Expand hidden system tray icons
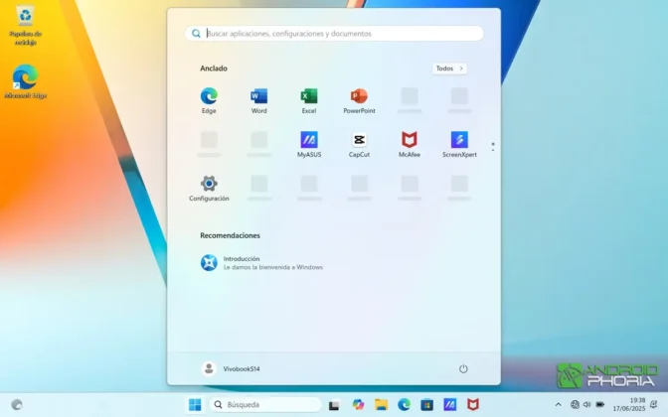Viewport: 668px width, 417px height. (558, 405)
